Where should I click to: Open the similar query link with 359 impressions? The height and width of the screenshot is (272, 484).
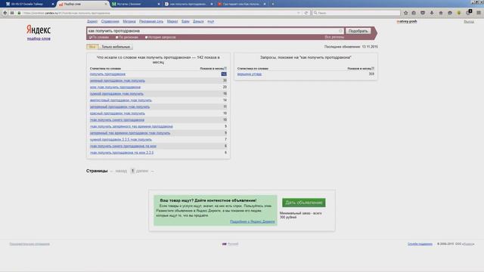tap(250, 74)
